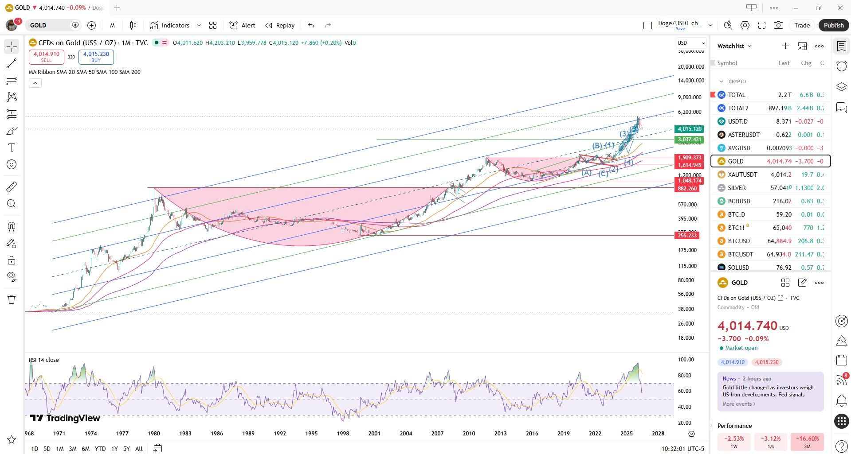This screenshot has height=454, width=851.
Task: Toggle the watchlist and details panel
Action: coord(841,46)
